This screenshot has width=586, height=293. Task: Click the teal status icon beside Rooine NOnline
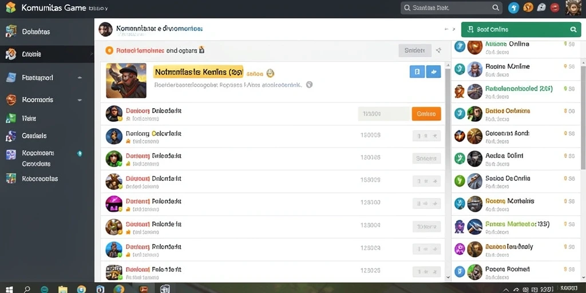coord(460,69)
